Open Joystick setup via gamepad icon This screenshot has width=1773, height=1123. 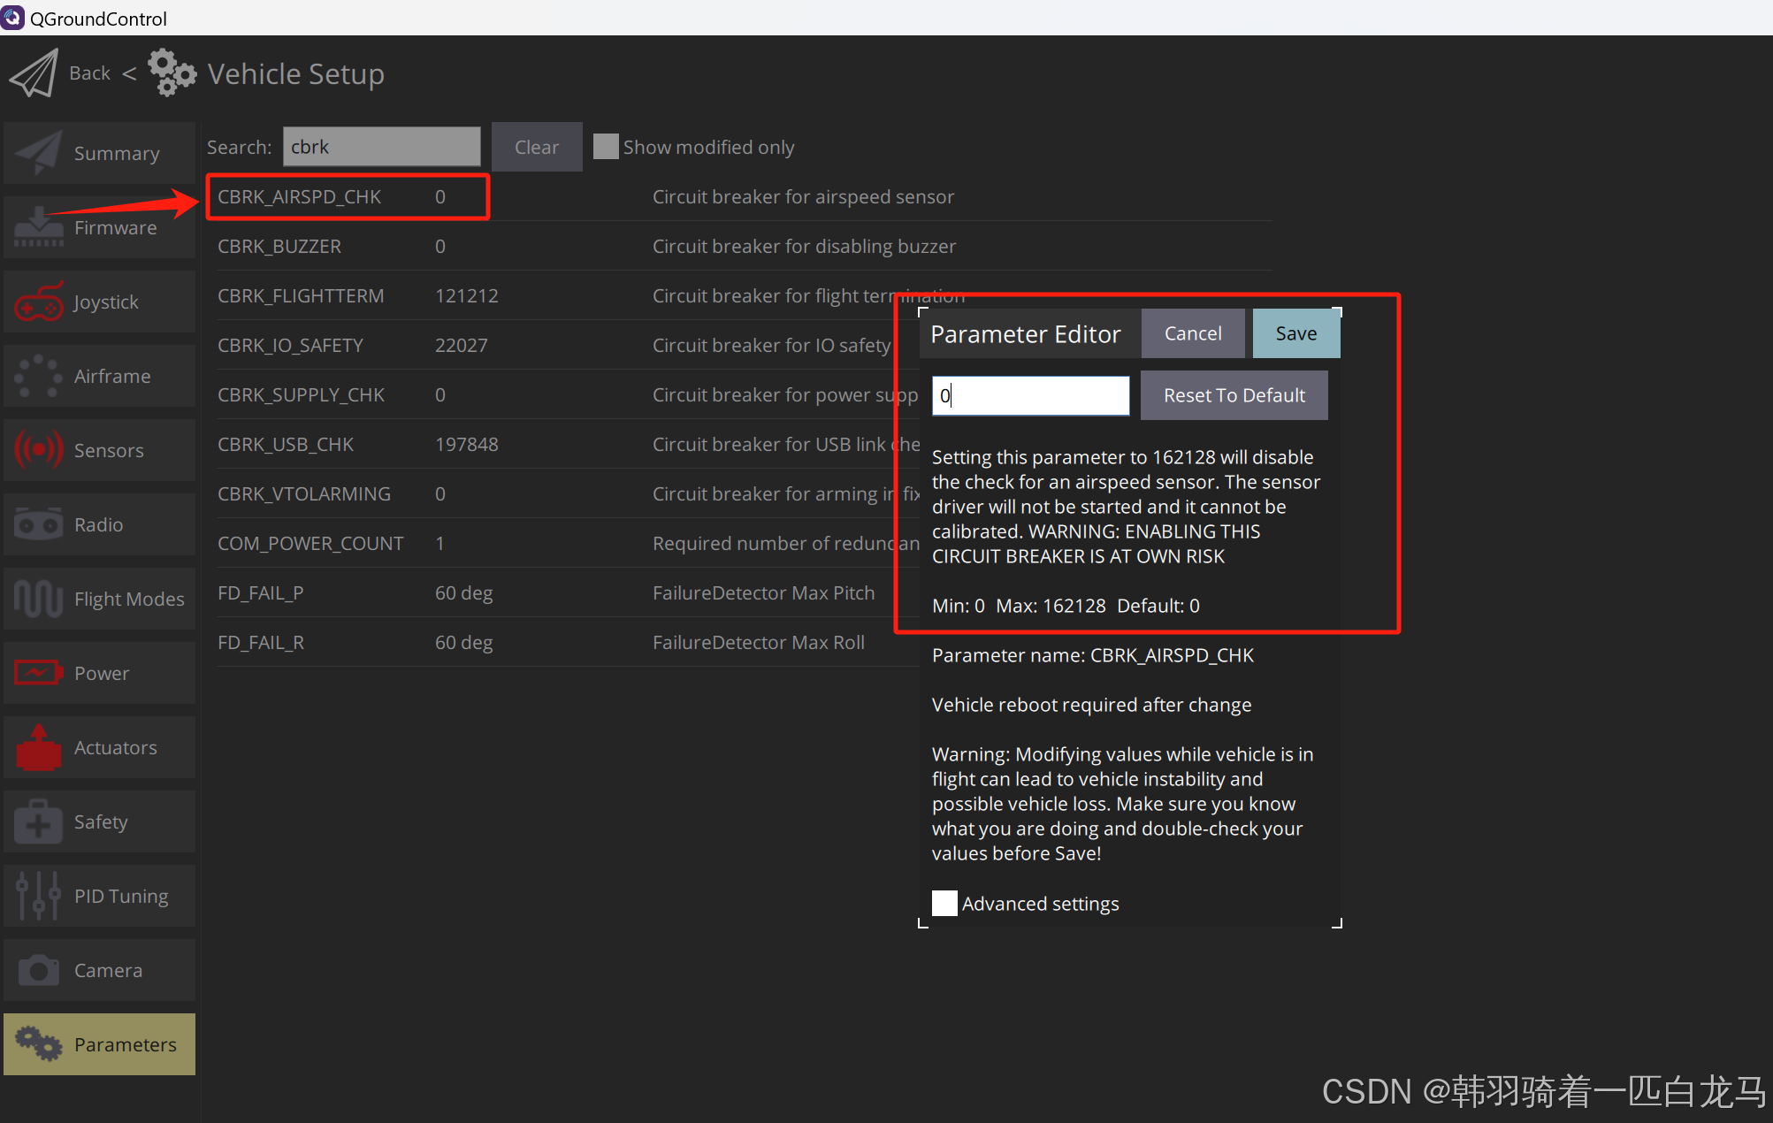click(38, 302)
